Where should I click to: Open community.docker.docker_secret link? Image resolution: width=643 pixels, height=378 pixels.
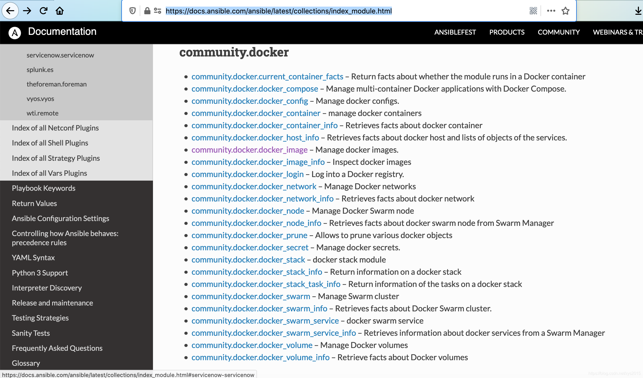tap(250, 248)
